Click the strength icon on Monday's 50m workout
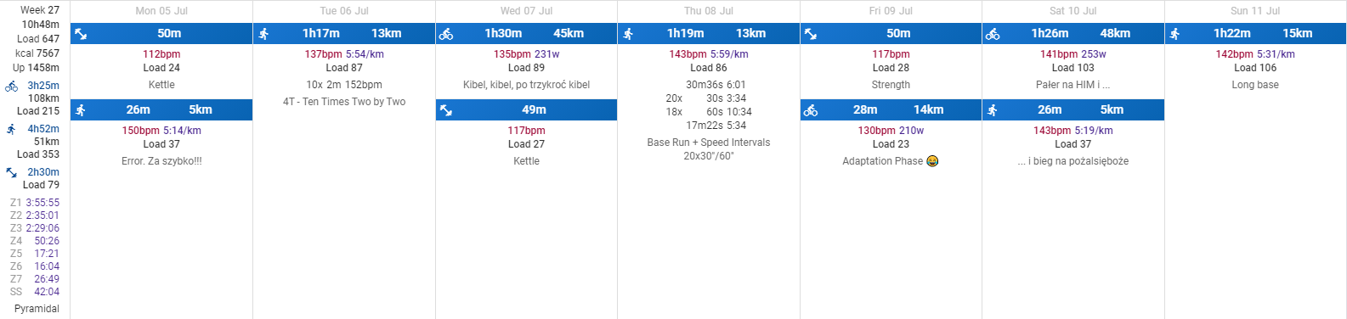Viewport: 1347px width, 319px height. click(x=81, y=34)
